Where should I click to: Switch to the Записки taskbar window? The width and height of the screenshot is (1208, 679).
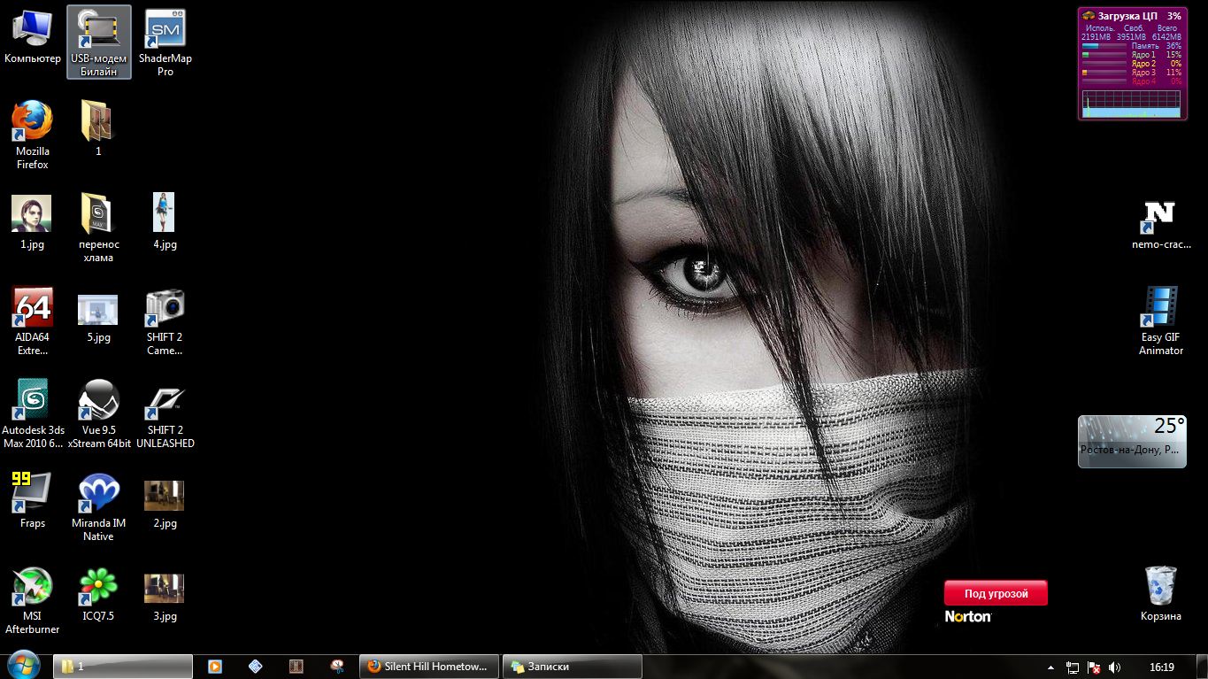(572, 667)
